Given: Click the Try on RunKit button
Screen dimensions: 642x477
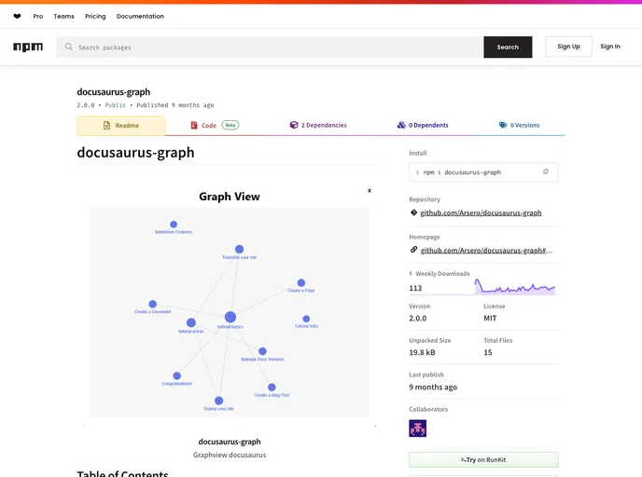Looking at the screenshot, I should click(483, 460).
